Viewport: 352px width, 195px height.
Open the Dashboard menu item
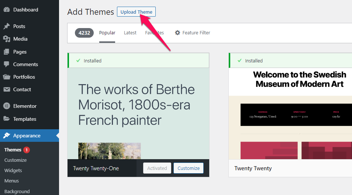point(30,10)
